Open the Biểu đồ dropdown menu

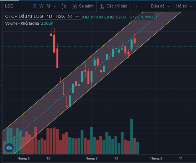click(160, 6)
